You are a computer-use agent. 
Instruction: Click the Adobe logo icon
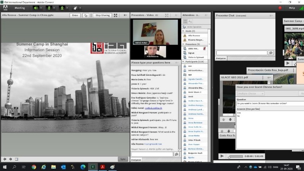click(5, 8)
